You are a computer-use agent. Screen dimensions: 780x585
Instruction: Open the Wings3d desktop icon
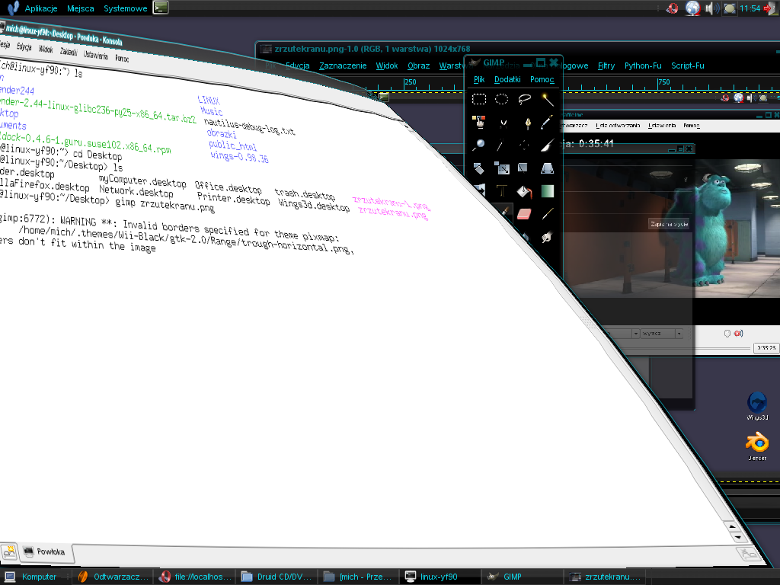[x=757, y=406]
